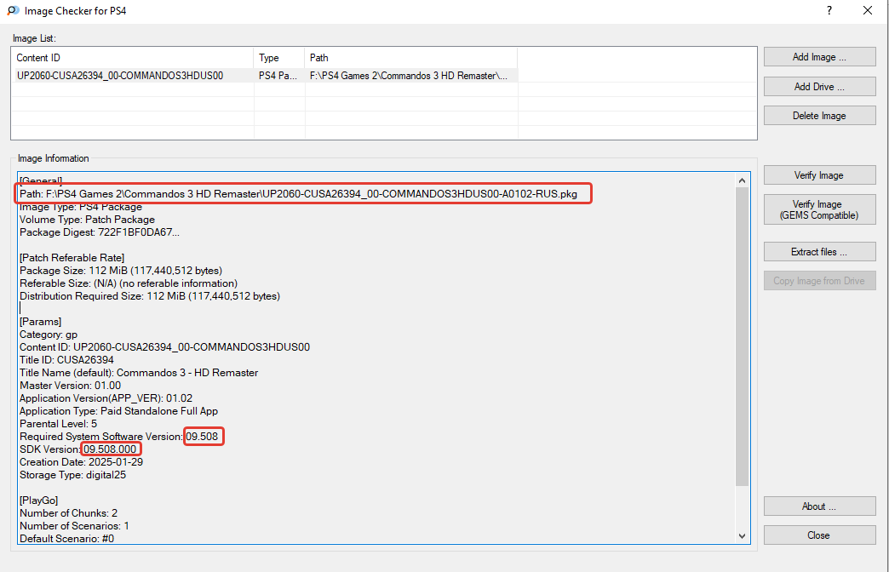Click the plain Verify Image button
The image size is (889, 572).
coord(819,175)
